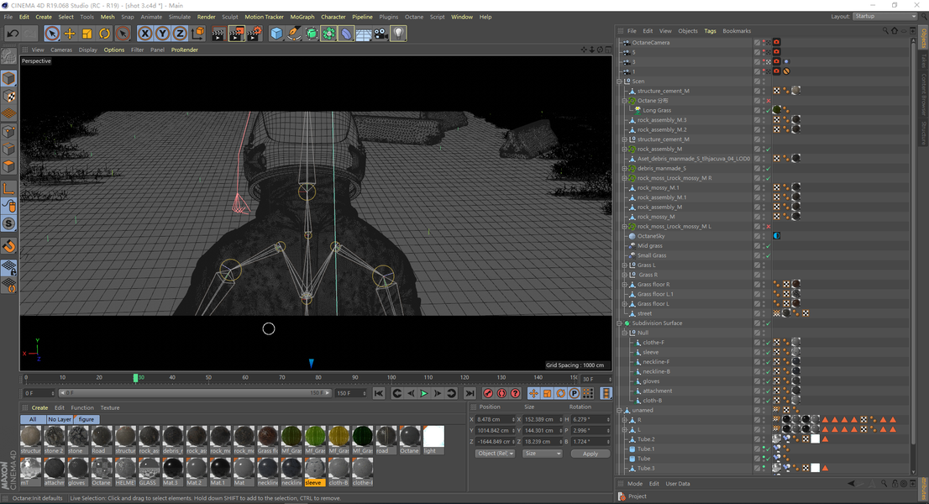Toggle green checkmark on Long Grass
929x504 pixels.
(x=768, y=110)
